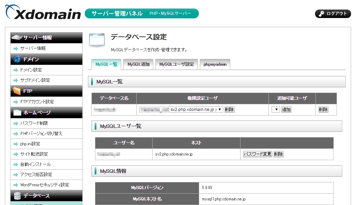Click MySQL version value 5.0.95
This screenshot has width=356, height=205.
pyautogui.click(x=207, y=187)
